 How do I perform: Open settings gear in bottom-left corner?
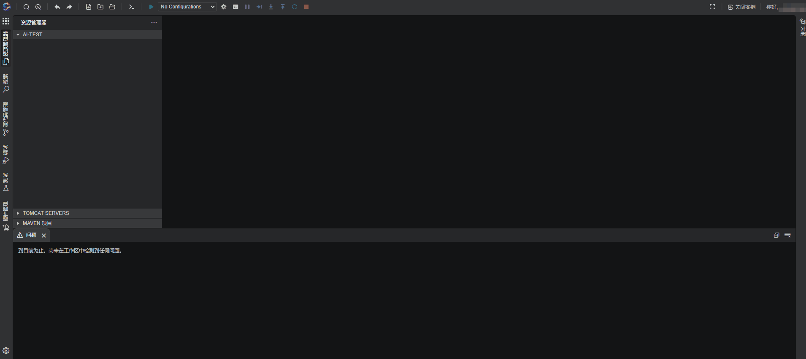(6, 351)
